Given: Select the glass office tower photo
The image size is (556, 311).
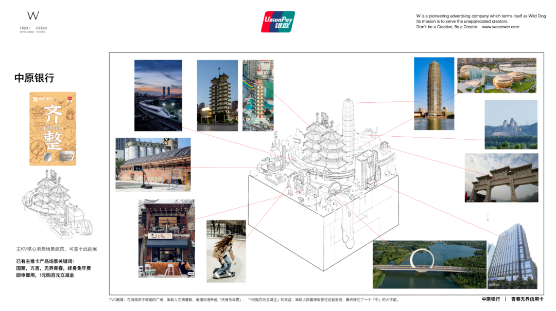Looking at the screenshot, I should pos(512,255).
